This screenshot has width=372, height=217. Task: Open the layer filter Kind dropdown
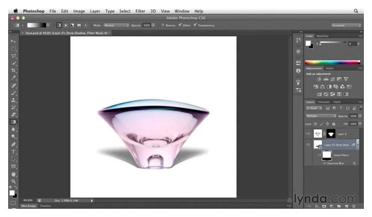pyautogui.click(x=314, y=108)
